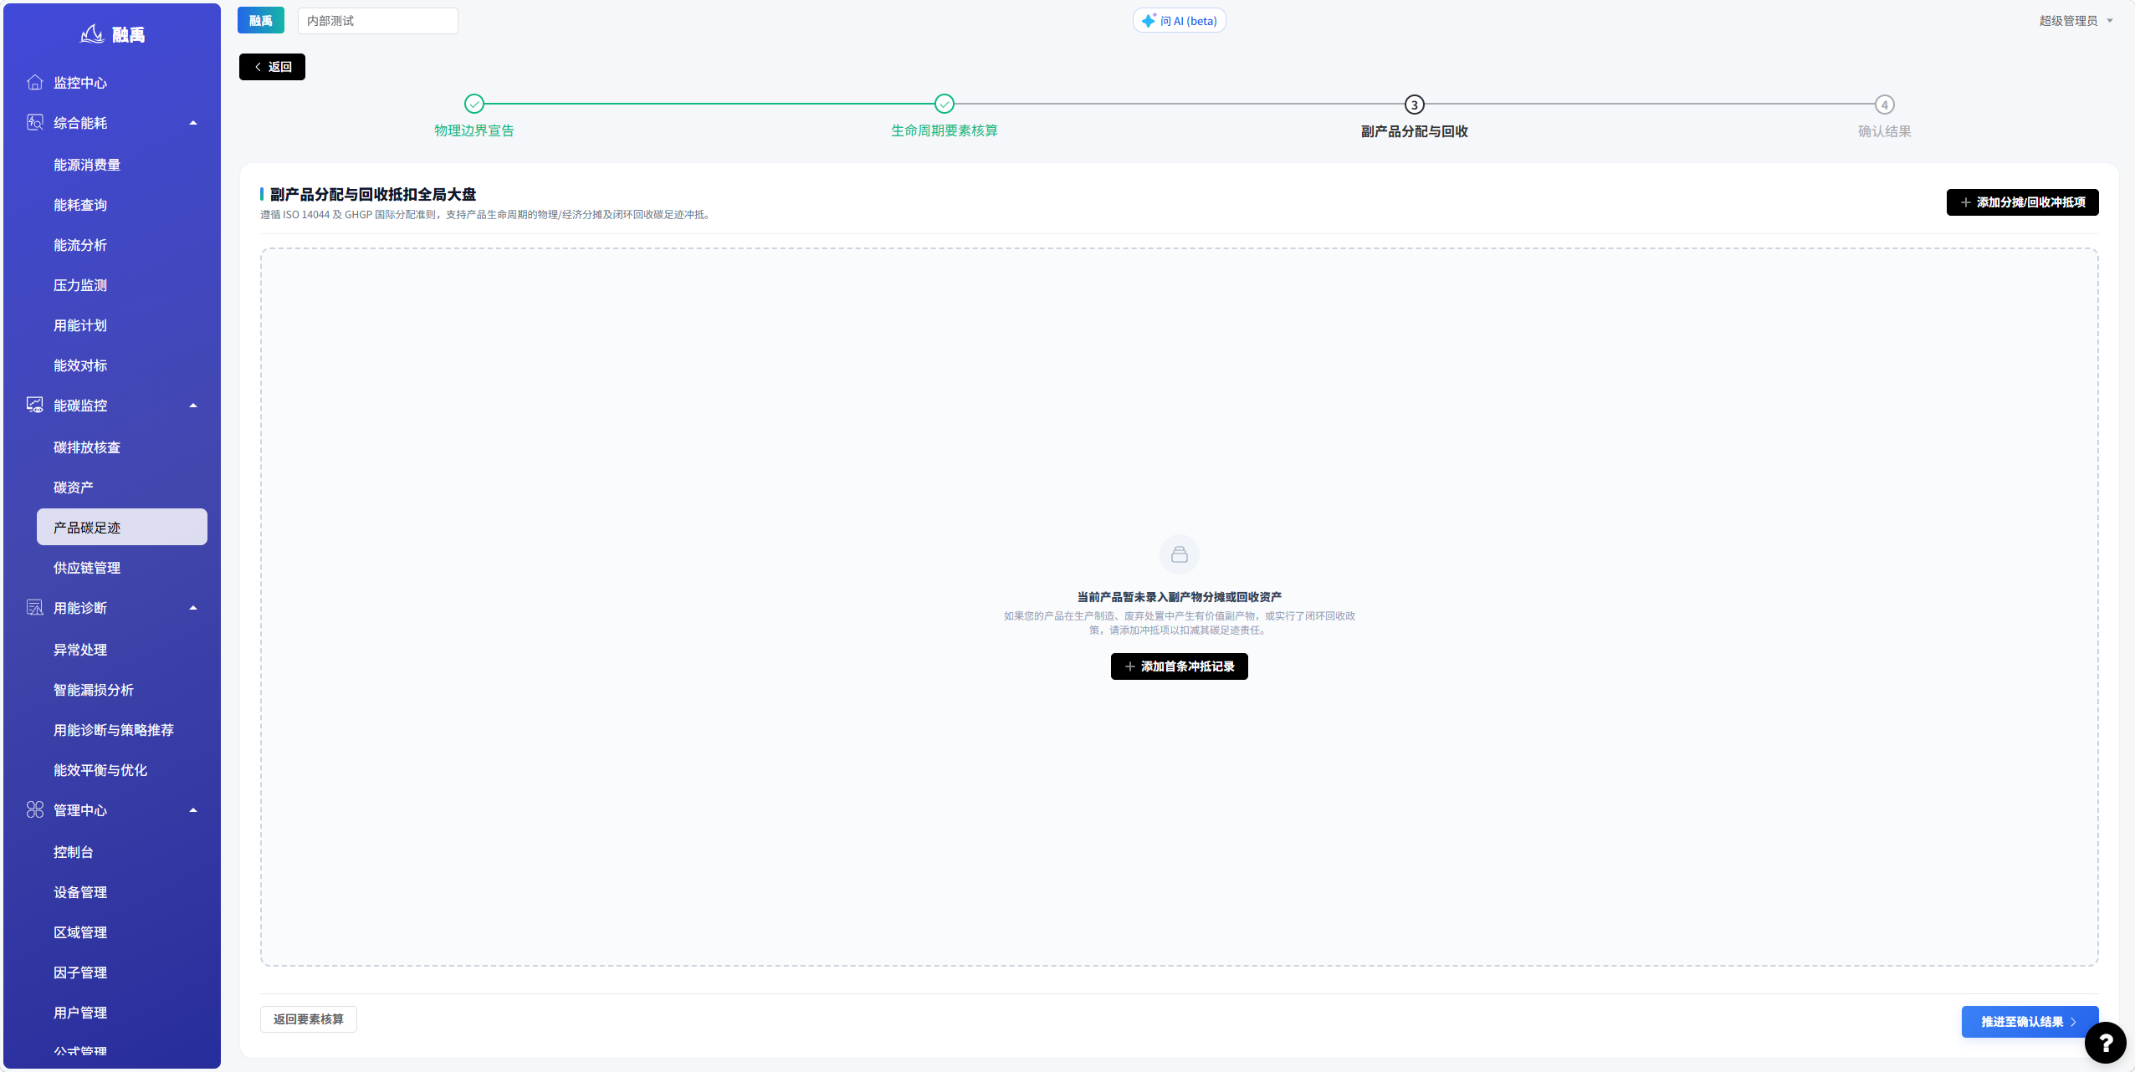Open 设备管理 menu item
Viewport: 2135px width, 1072px height.
(122, 892)
